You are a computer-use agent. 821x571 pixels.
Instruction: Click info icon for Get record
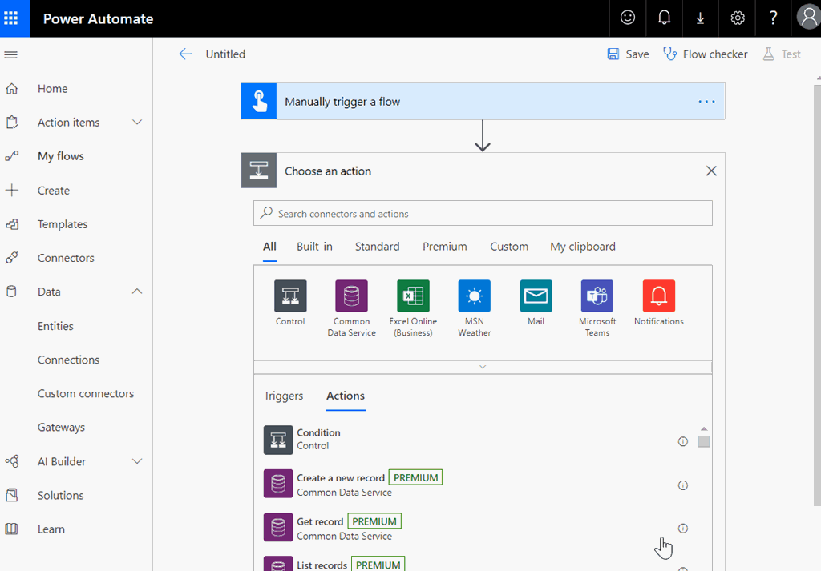[x=683, y=529]
